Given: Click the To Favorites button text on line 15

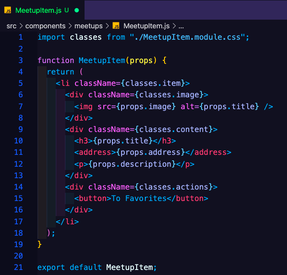Looking at the screenshot, I should click(139, 199).
